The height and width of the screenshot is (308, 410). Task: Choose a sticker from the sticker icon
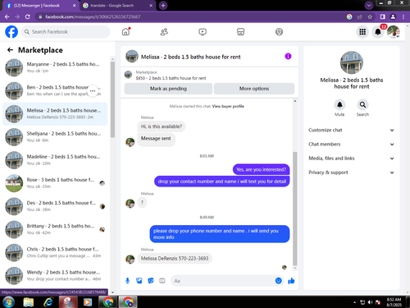coord(151,281)
